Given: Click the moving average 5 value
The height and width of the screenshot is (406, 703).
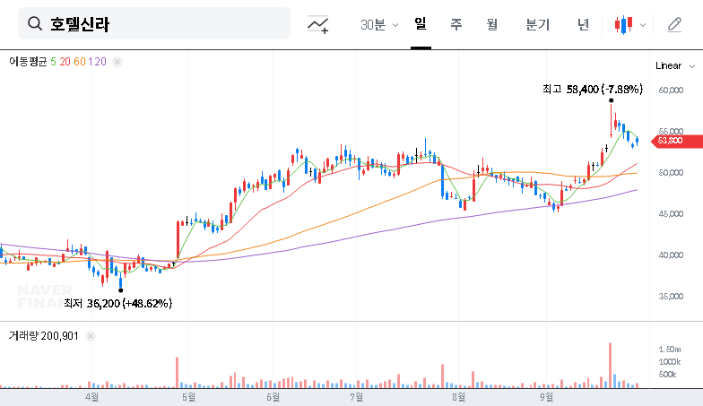Looking at the screenshot, I should coord(54,62).
